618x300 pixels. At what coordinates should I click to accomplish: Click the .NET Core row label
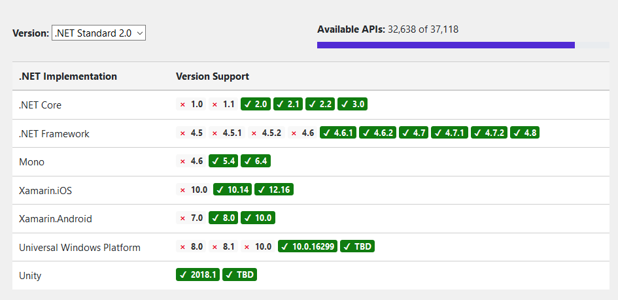pyautogui.click(x=40, y=105)
